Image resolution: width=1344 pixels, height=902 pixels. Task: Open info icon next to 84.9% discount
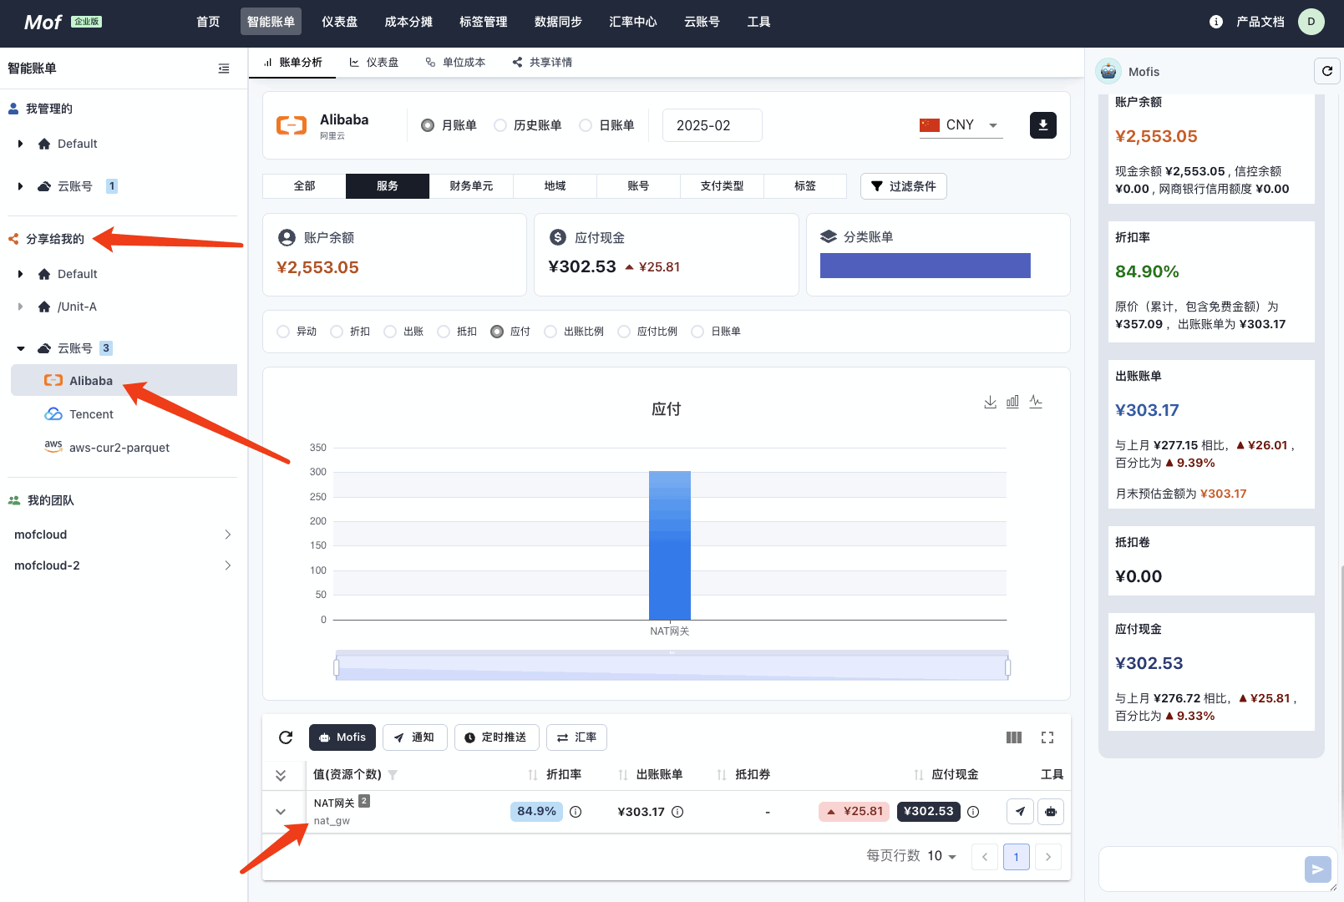click(x=576, y=812)
